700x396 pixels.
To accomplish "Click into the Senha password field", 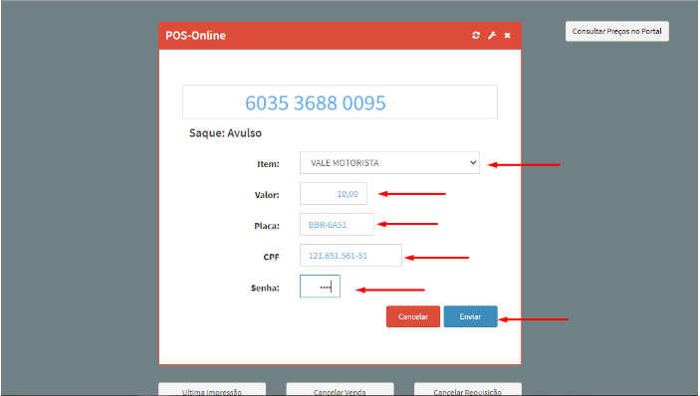I will [x=320, y=287].
